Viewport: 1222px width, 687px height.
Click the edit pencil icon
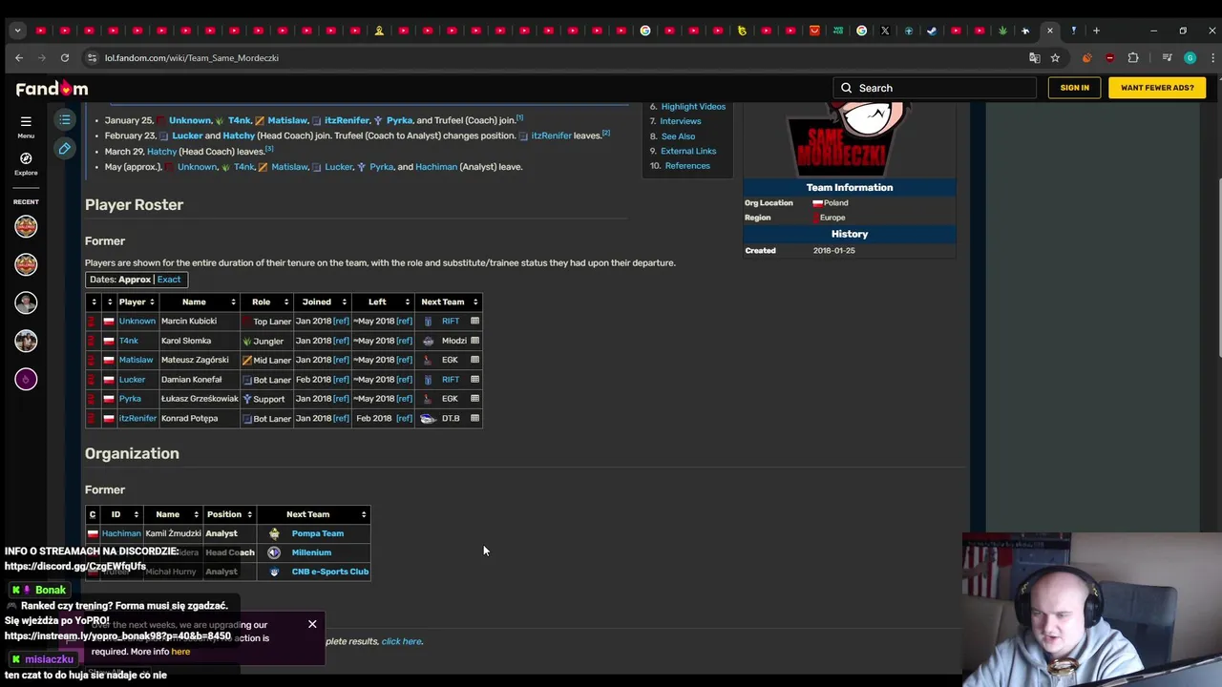click(64, 148)
